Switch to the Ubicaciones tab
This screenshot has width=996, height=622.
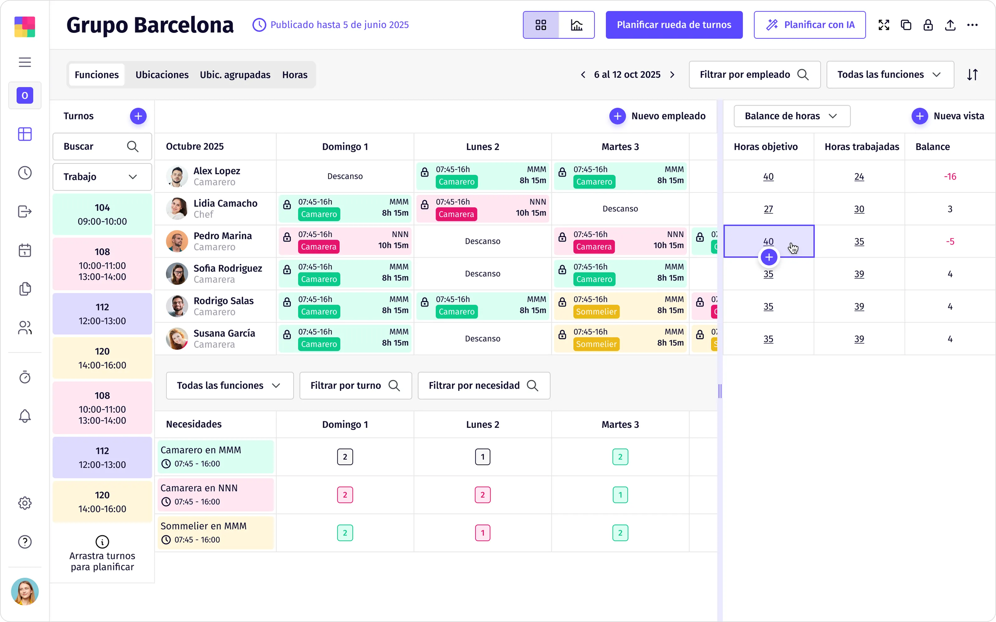click(162, 75)
